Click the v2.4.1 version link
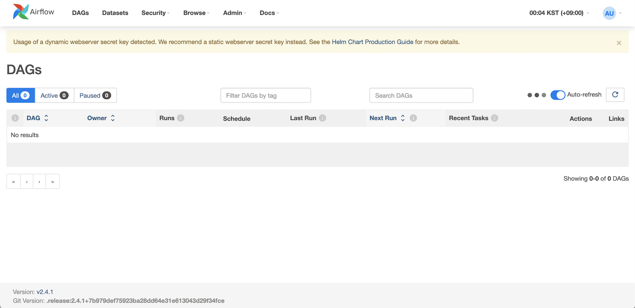 coord(45,292)
